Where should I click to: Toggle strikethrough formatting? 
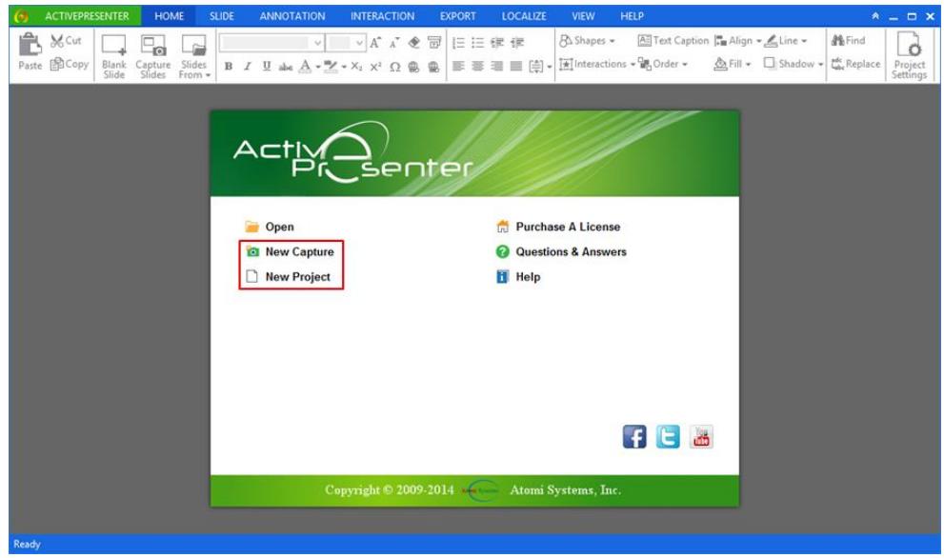[x=286, y=67]
